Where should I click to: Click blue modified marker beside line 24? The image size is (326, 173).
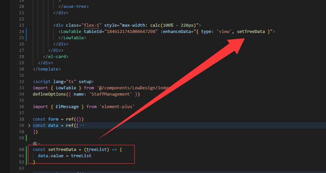pyautogui.click(x=26, y=32)
